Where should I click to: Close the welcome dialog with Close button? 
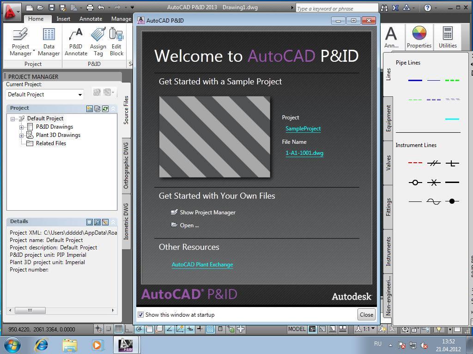(366, 314)
